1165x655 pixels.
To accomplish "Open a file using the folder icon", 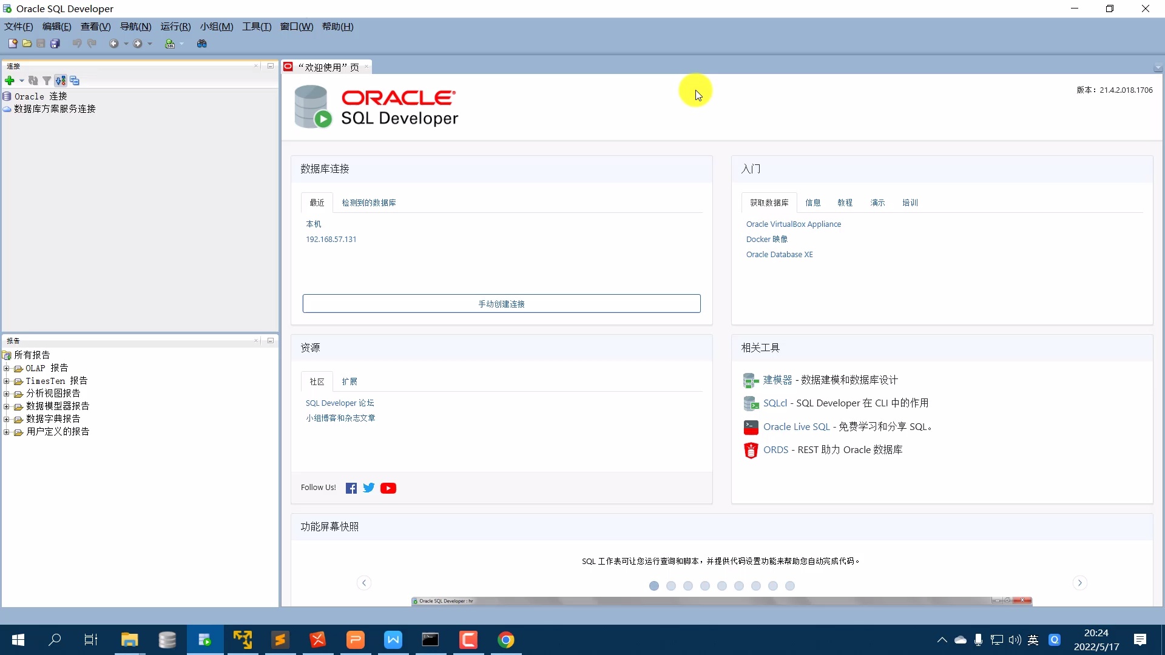I will pos(27,43).
